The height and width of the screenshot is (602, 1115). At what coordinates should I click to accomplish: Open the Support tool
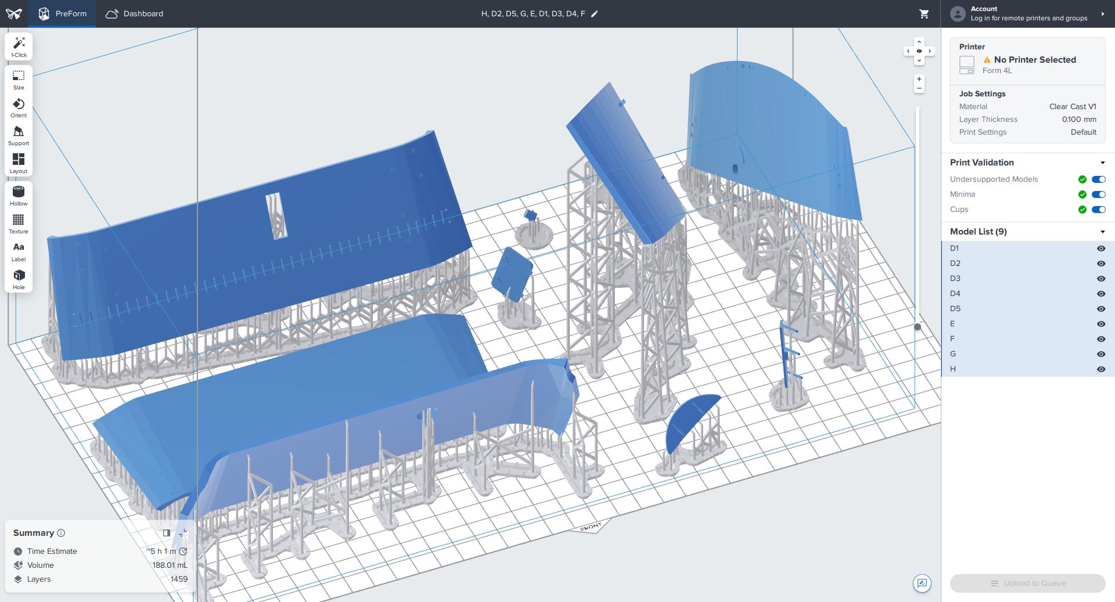(x=19, y=135)
